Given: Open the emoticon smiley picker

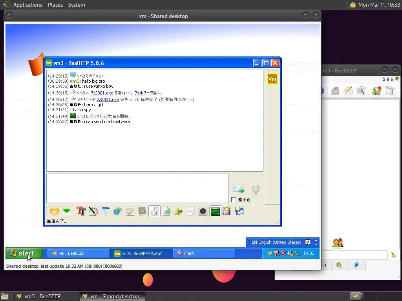Looking at the screenshot, I should point(55,211).
